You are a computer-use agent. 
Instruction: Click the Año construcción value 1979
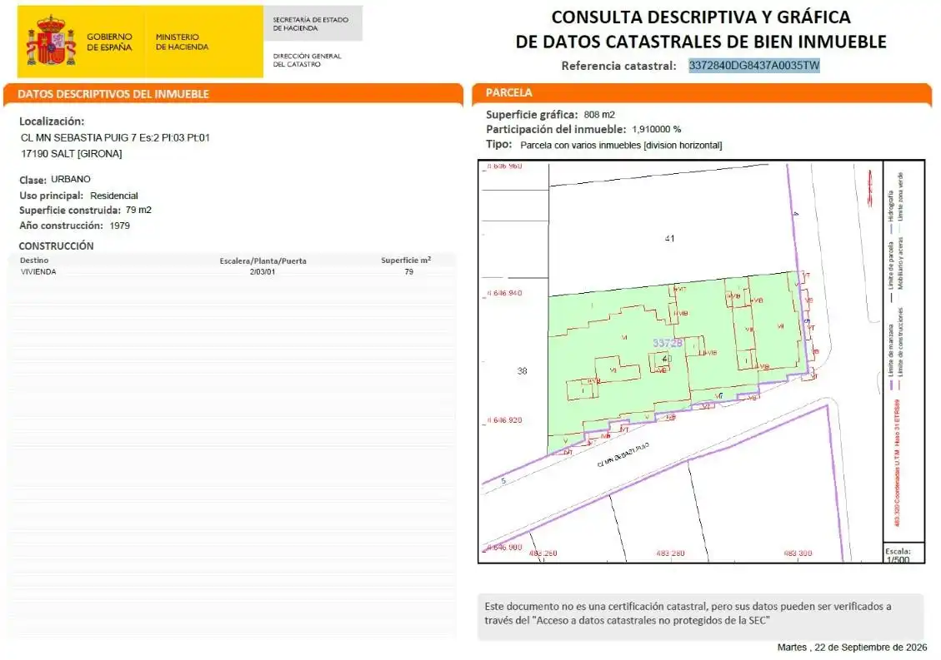point(120,226)
